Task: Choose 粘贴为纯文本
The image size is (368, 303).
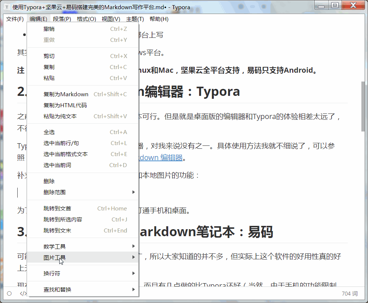Action: 83,116
